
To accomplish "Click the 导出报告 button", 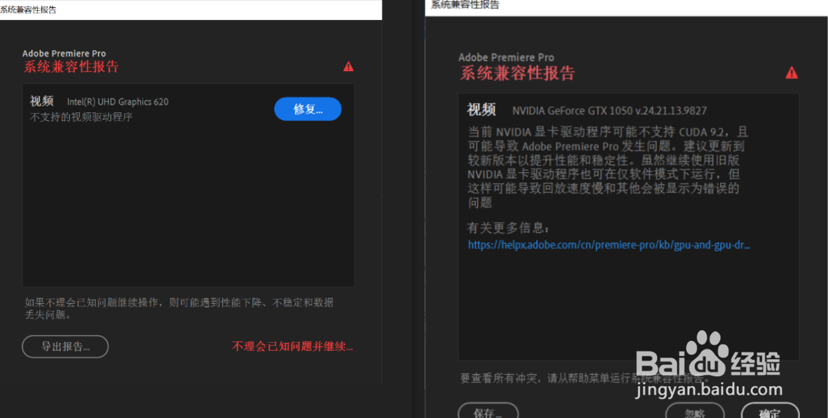I will [x=65, y=346].
